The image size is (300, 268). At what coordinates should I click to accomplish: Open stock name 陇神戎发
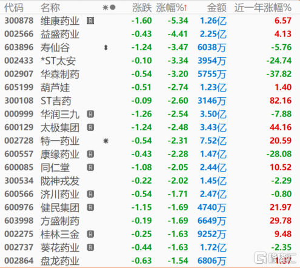click(x=60, y=181)
